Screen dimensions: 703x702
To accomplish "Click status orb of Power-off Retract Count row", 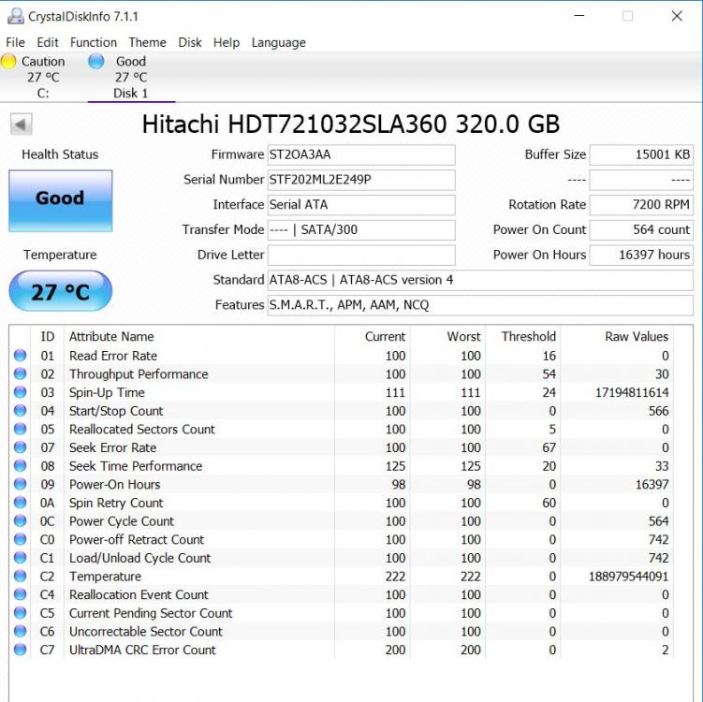I will [21, 539].
